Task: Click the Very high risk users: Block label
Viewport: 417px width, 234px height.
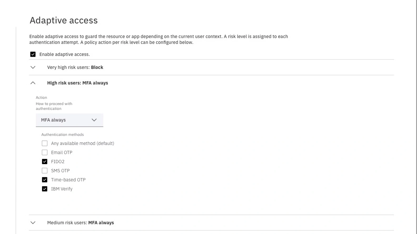Action: tap(75, 67)
